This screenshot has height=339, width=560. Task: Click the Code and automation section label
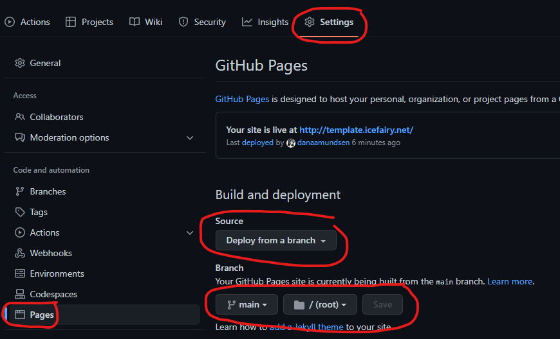coord(51,170)
